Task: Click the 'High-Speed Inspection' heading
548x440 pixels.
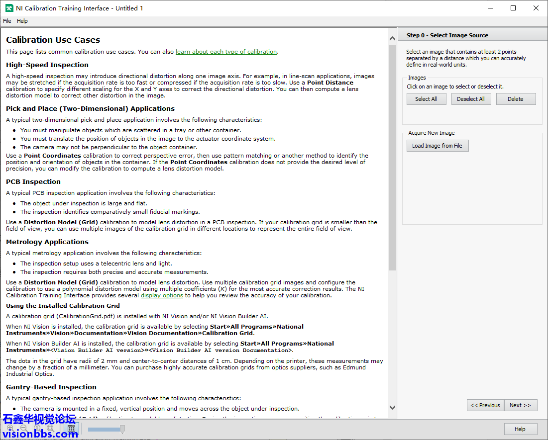Action: click(x=47, y=65)
